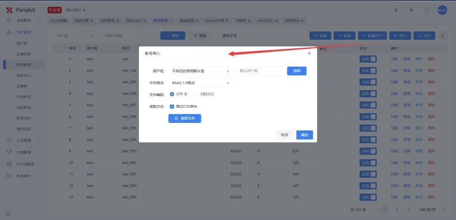Switch to the Portal策略 tab
Image resolution: width=456 pixels, height=220 pixels.
click(x=59, y=21)
